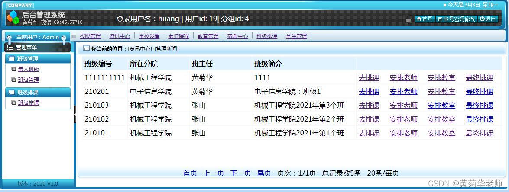This screenshot has width=509, height=192.
Task: Open the 宿舍中心 top menu
Action: pyautogui.click(x=238, y=36)
